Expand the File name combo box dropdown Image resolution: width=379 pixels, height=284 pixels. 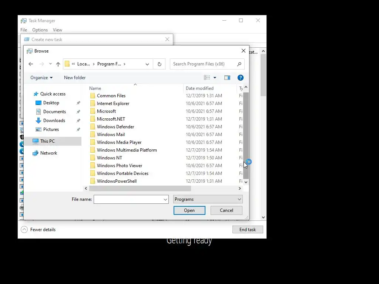tap(165, 199)
